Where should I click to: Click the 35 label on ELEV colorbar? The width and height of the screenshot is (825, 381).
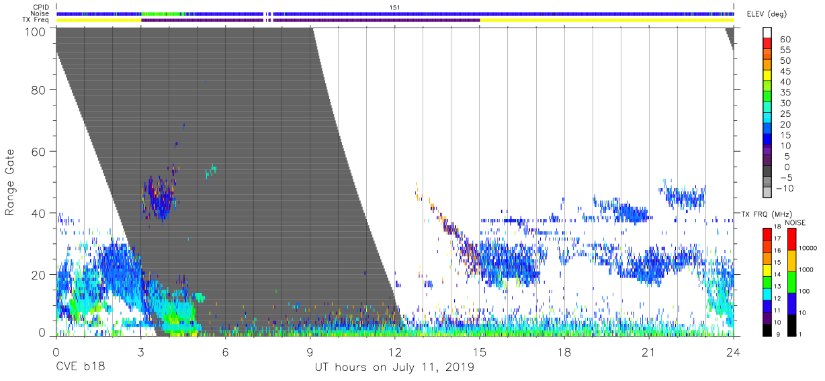click(785, 92)
